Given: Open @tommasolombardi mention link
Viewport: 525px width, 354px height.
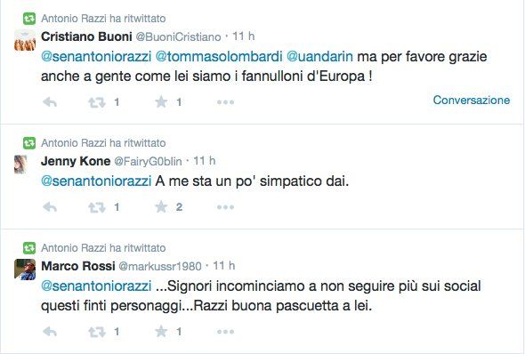Looking at the screenshot, I should [x=219, y=56].
